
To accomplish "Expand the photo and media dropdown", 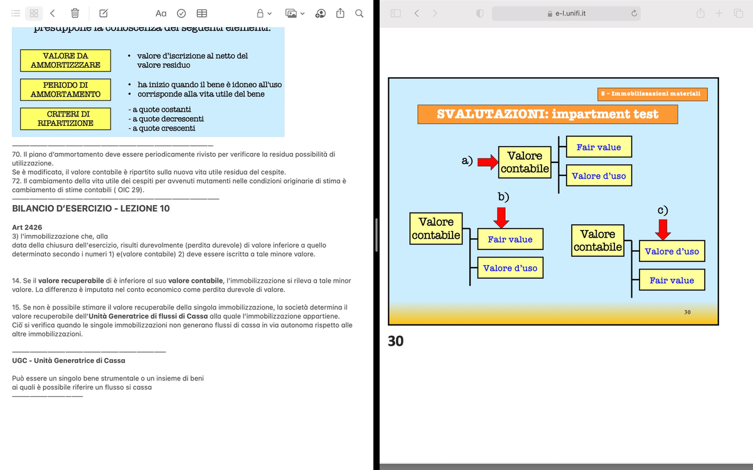I will click(x=295, y=13).
